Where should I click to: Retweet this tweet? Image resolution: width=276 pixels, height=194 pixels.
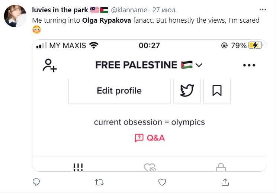tap(99, 182)
